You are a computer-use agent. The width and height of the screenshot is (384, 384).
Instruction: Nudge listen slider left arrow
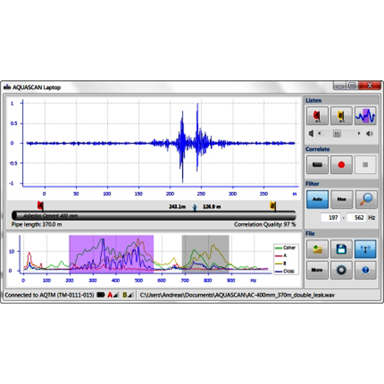point(319,133)
